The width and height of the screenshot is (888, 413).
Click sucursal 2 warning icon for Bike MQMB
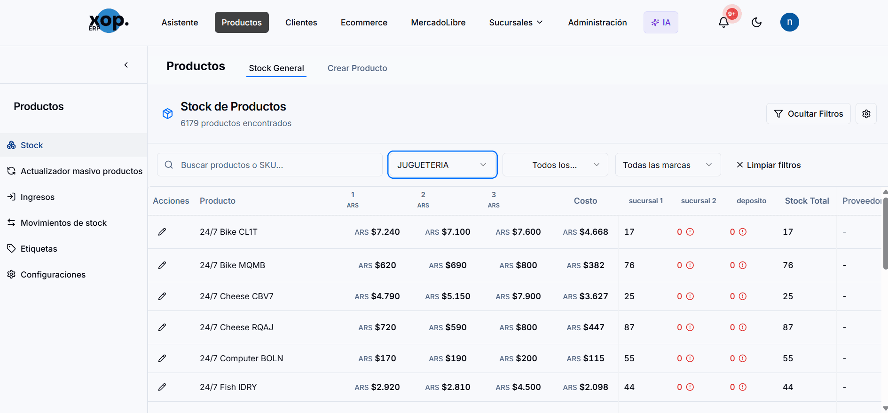point(690,265)
